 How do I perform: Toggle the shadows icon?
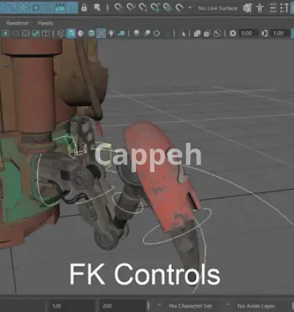121,33
